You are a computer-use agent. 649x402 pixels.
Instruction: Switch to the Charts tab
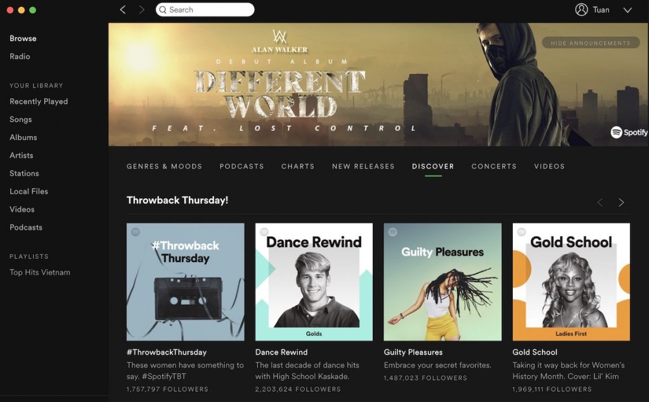(298, 166)
